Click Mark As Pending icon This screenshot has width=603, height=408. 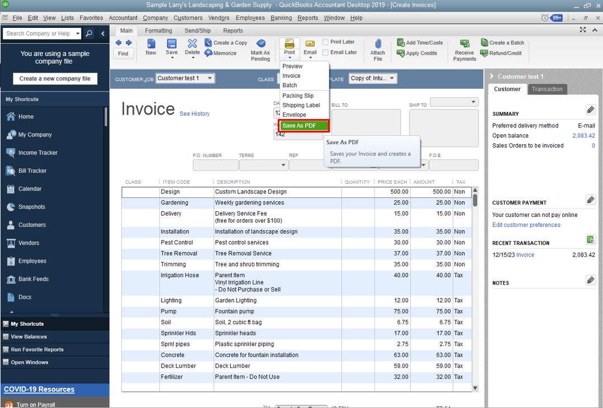tap(260, 44)
